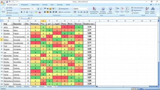The height and width of the screenshot is (90, 160).
Task: Copy selection with Kopiuj
Action: point(9,10)
